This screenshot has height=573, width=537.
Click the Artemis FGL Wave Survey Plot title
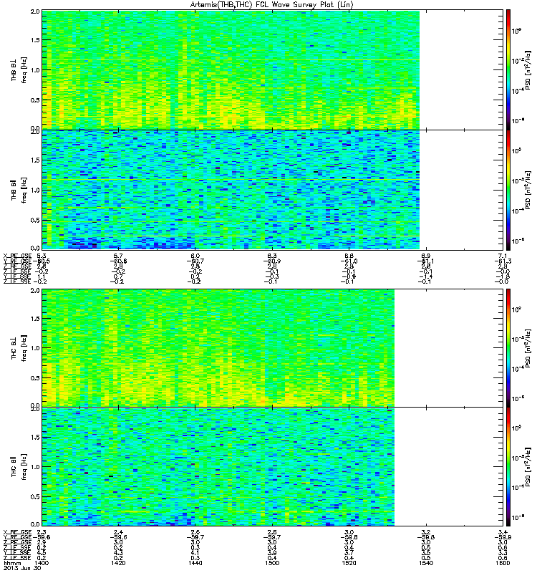271,5
